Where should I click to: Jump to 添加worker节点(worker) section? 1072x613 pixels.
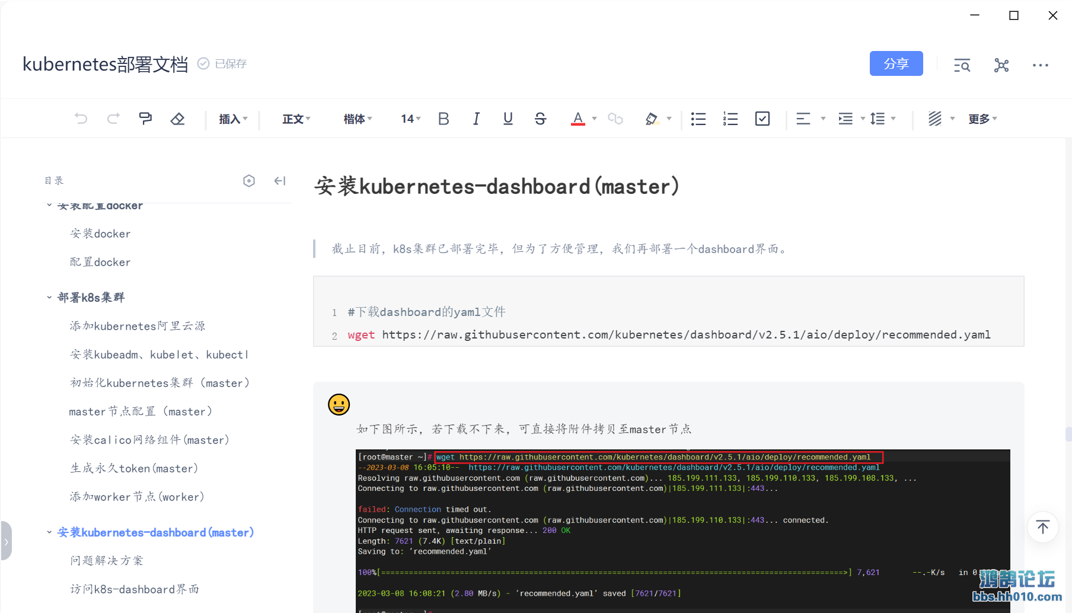tap(137, 497)
